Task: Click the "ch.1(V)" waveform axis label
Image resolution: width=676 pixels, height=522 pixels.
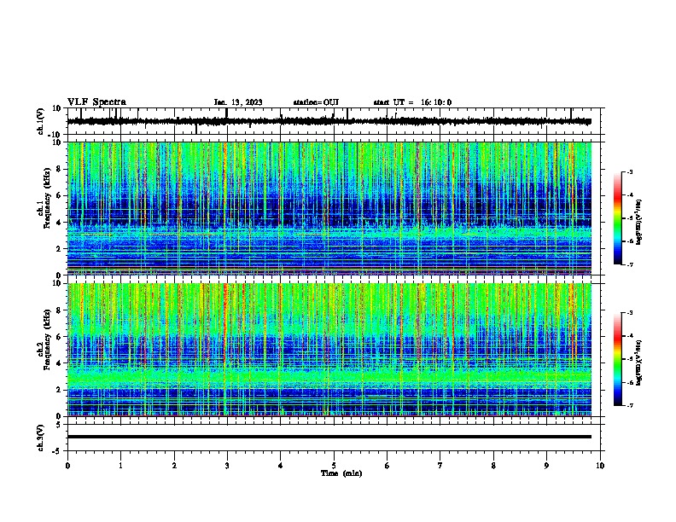Action: (x=41, y=121)
